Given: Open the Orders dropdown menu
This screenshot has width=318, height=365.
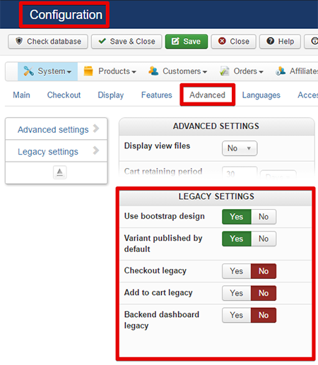Looking at the screenshot, I should 242,71.
